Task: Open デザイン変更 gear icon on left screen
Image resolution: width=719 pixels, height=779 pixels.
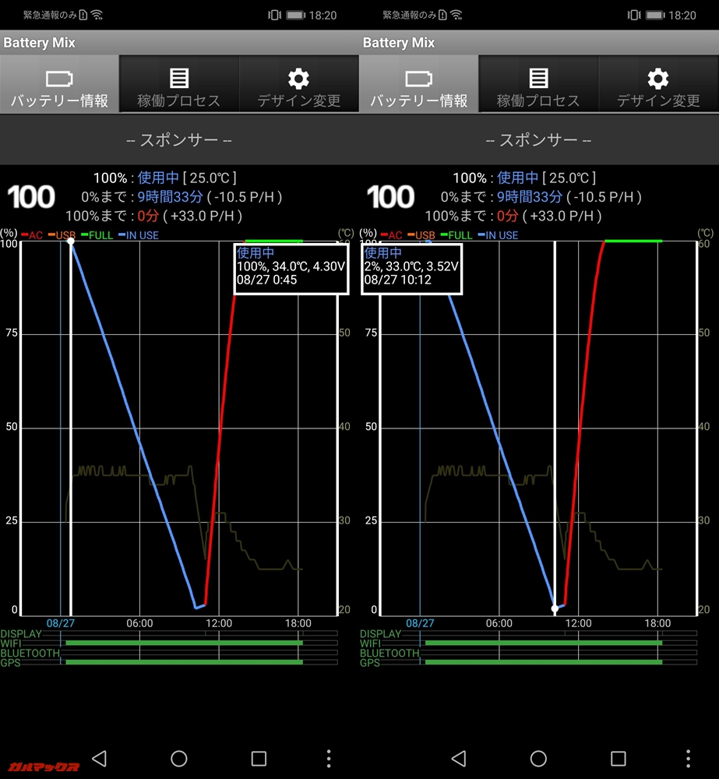Action: click(298, 79)
